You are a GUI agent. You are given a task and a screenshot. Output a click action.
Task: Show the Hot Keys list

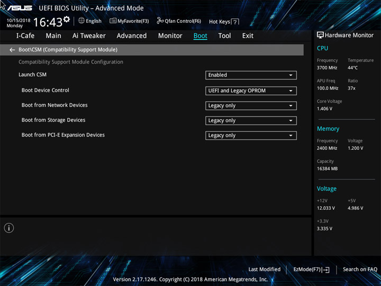click(x=220, y=22)
